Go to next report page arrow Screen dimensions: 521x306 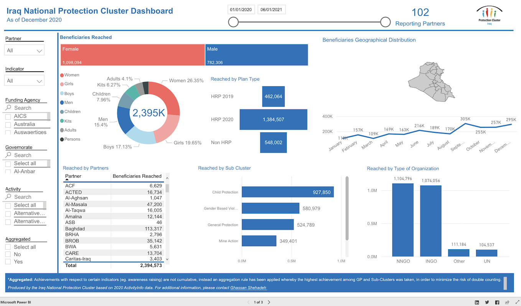point(269,302)
